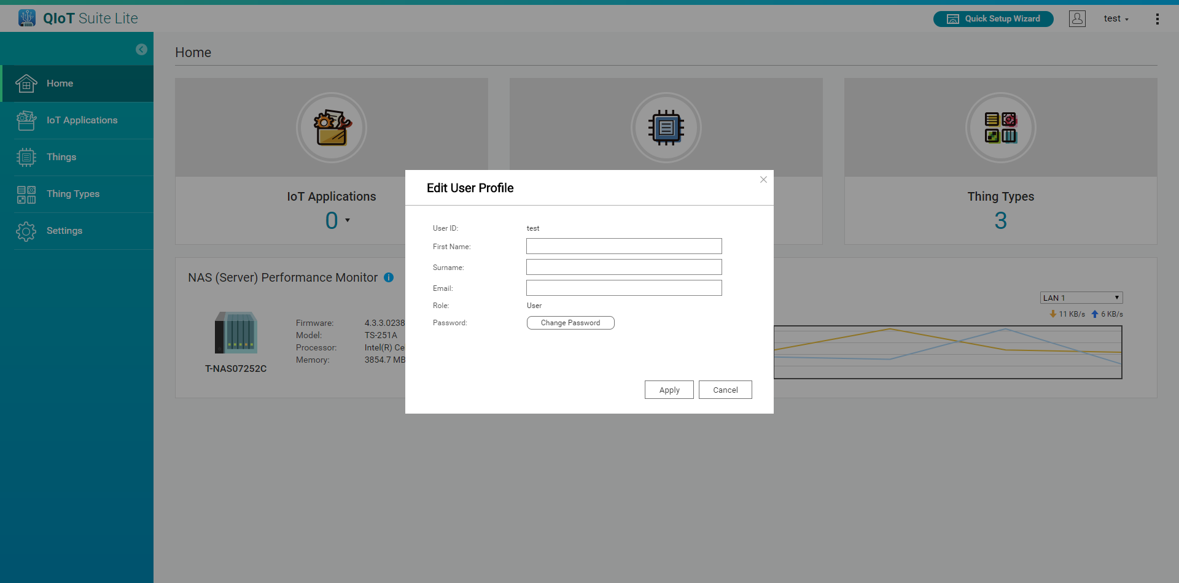Open IoT Applications in the sidebar
This screenshot has height=583, width=1179.
pyautogui.click(x=82, y=120)
